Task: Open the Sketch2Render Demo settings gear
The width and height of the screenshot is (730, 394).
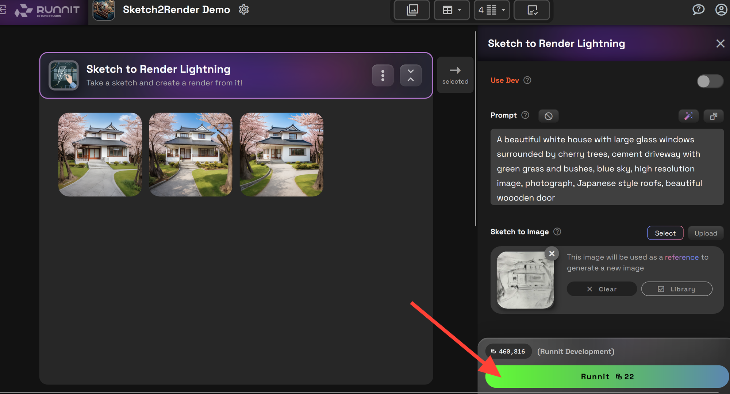Action: point(244,9)
